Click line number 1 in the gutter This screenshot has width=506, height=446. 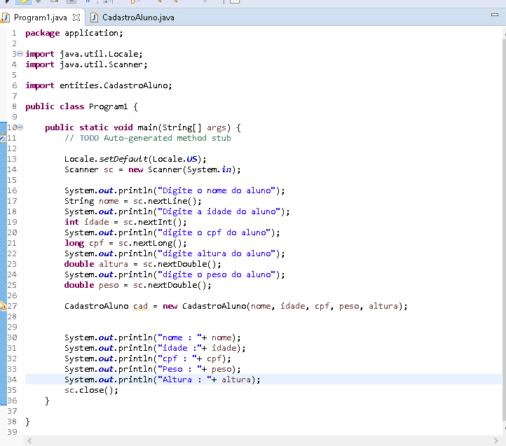pos(14,33)
